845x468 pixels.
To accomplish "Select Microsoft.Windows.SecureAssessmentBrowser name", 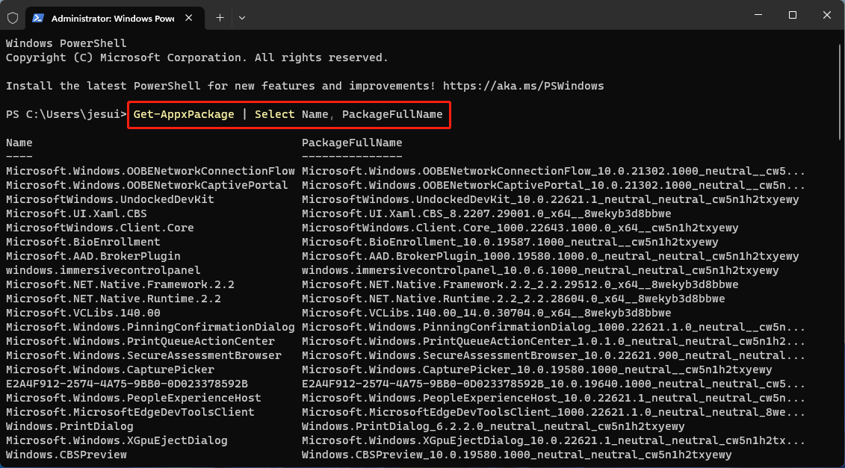I will (143, 355).
